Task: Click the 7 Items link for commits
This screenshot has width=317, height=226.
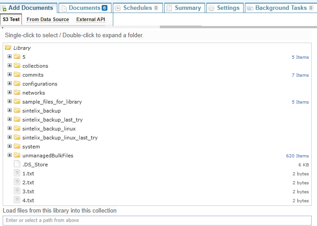Action: tap(300, 75)
